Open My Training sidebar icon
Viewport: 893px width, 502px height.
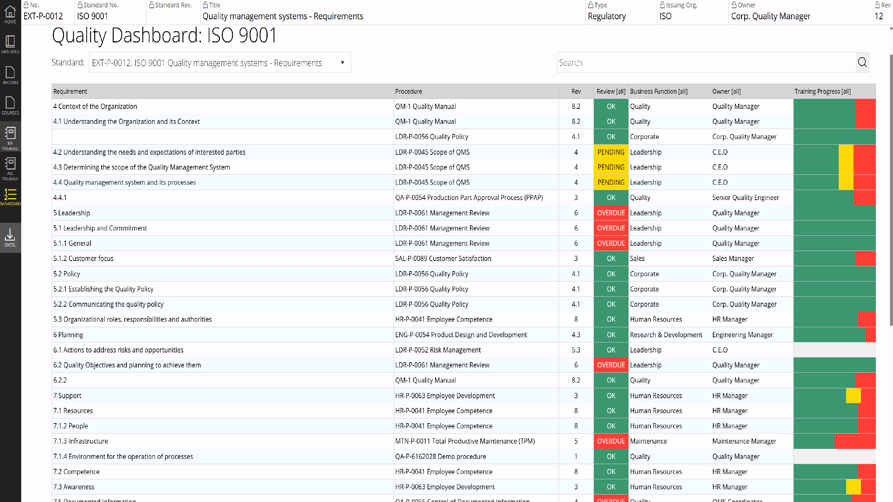[x=10, y=138]
